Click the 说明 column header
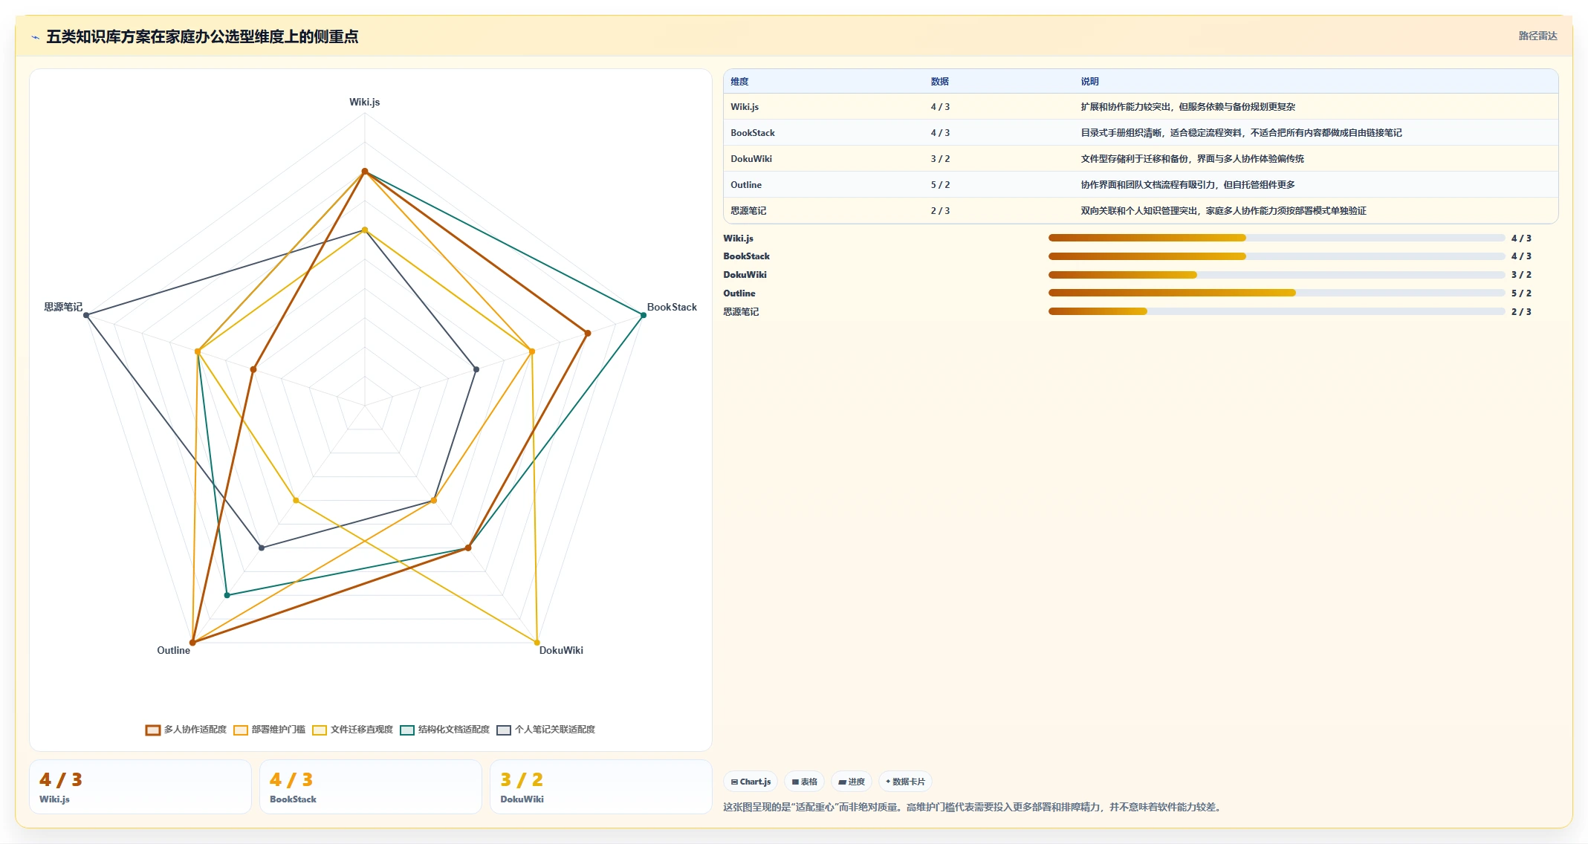 click(x=1089, y=82)
